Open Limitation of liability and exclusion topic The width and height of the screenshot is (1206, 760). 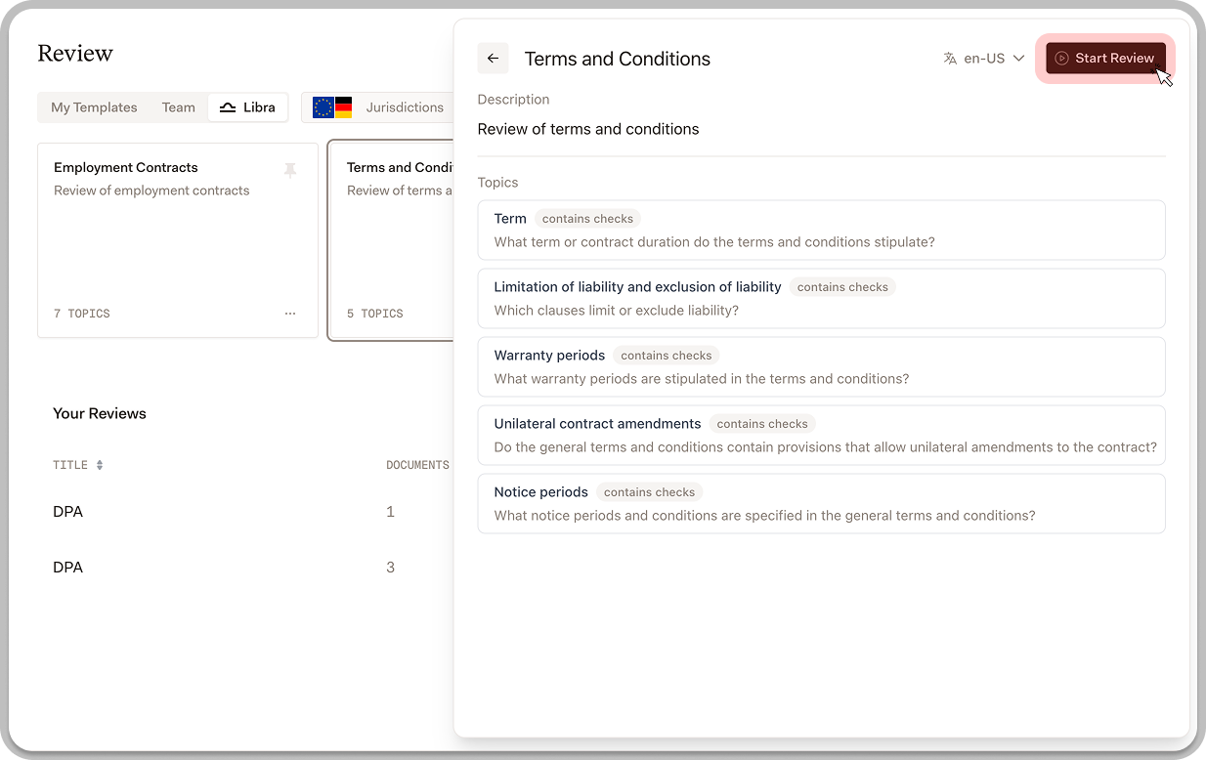821,299
